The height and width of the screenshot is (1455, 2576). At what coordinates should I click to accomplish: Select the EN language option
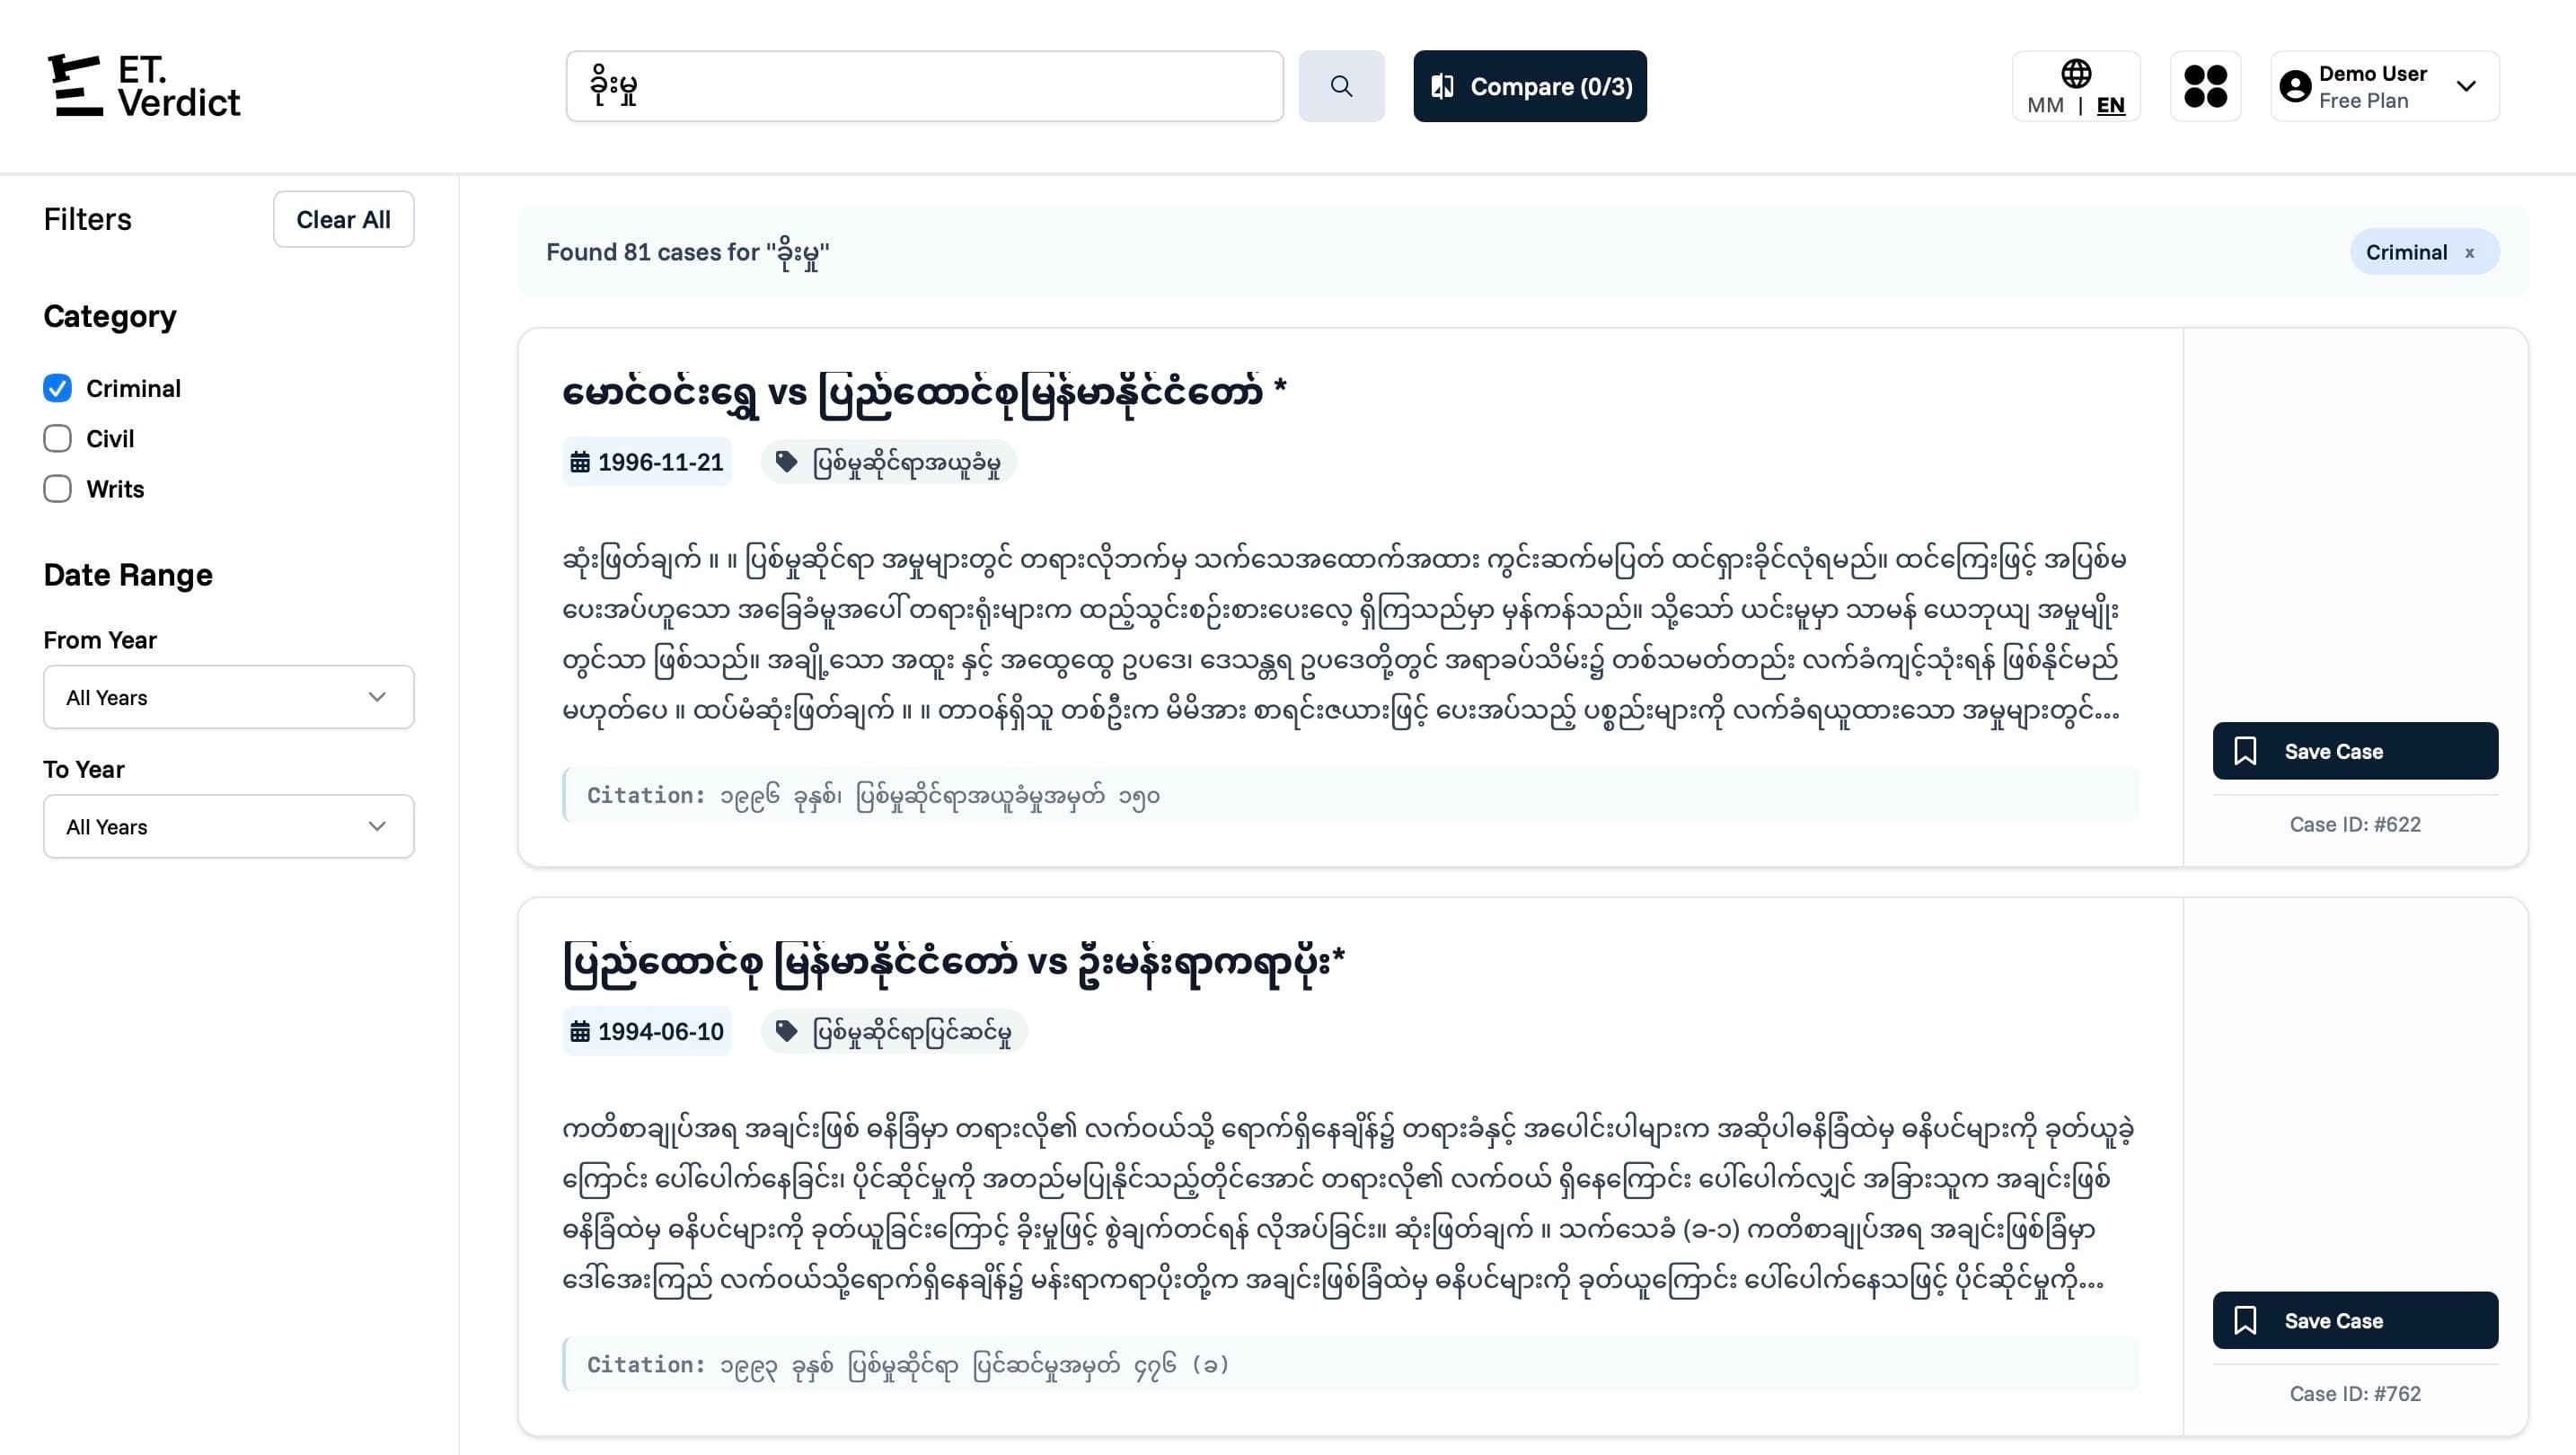coord(2110,105)
